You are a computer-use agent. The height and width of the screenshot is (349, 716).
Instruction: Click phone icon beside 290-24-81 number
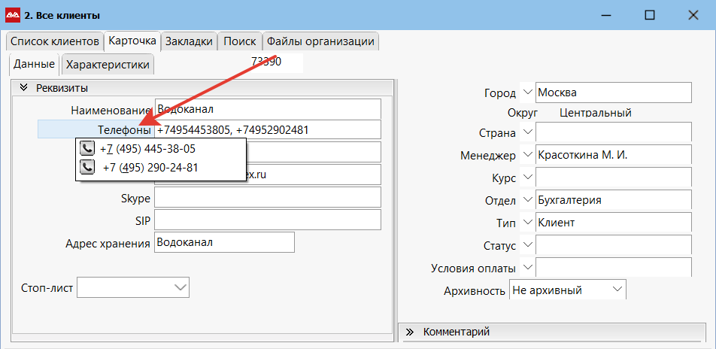pyautogui.click(x=87, y=167)
